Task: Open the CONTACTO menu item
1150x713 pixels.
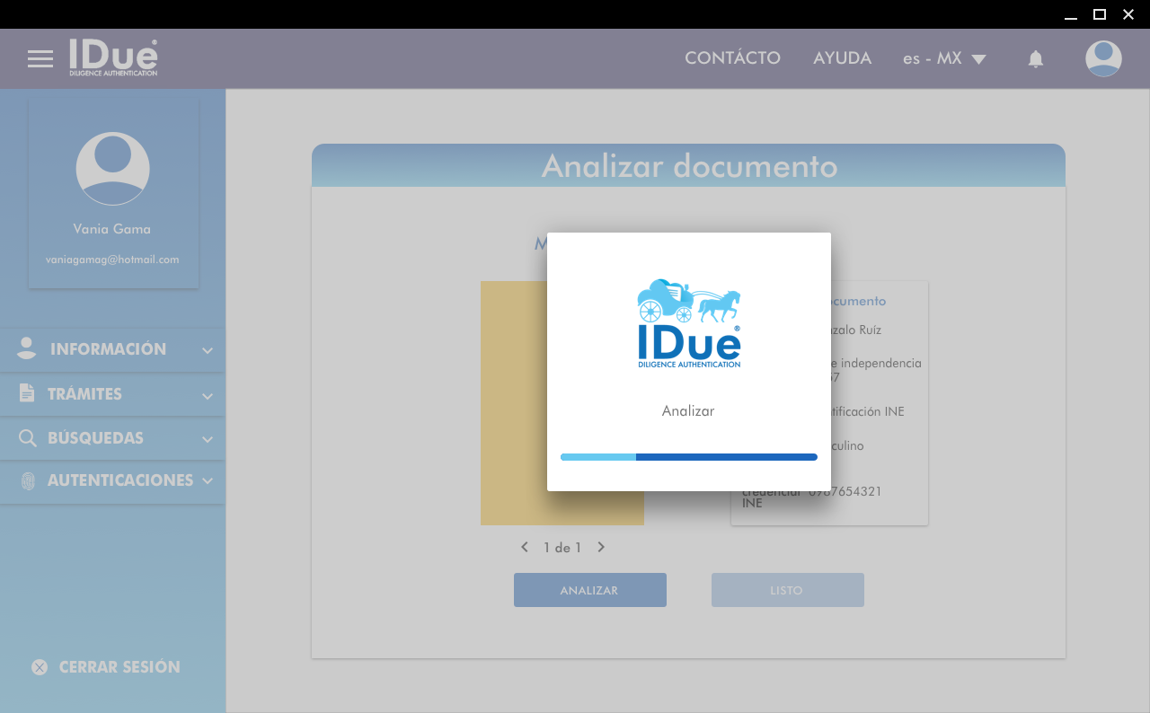Action: [x=732, y=58]
